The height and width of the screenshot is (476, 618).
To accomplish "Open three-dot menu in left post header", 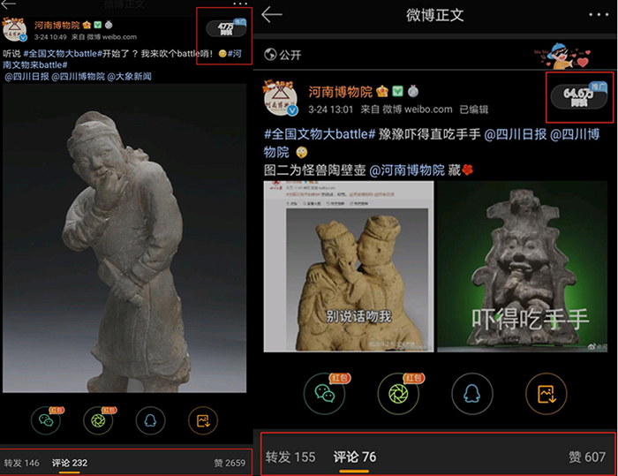I will (240, 4).
